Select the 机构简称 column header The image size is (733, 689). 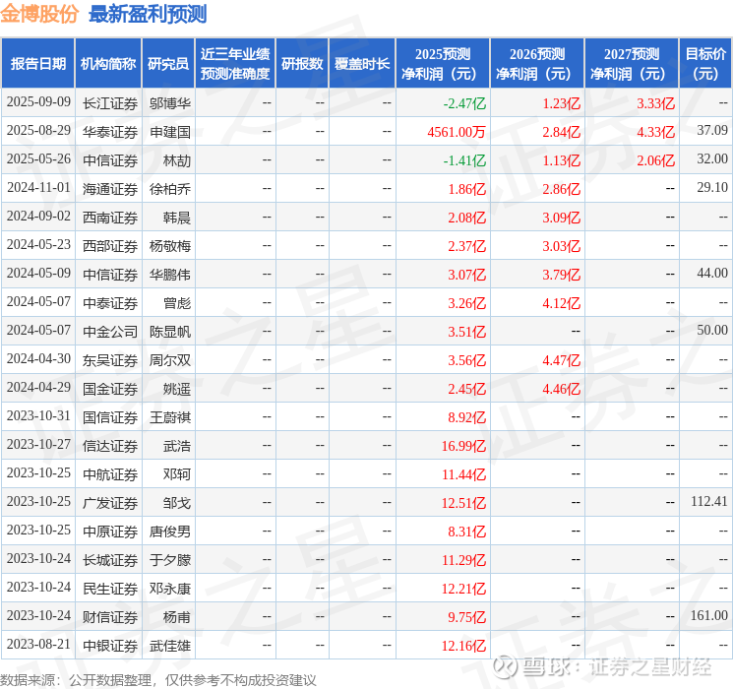point(108,63)
